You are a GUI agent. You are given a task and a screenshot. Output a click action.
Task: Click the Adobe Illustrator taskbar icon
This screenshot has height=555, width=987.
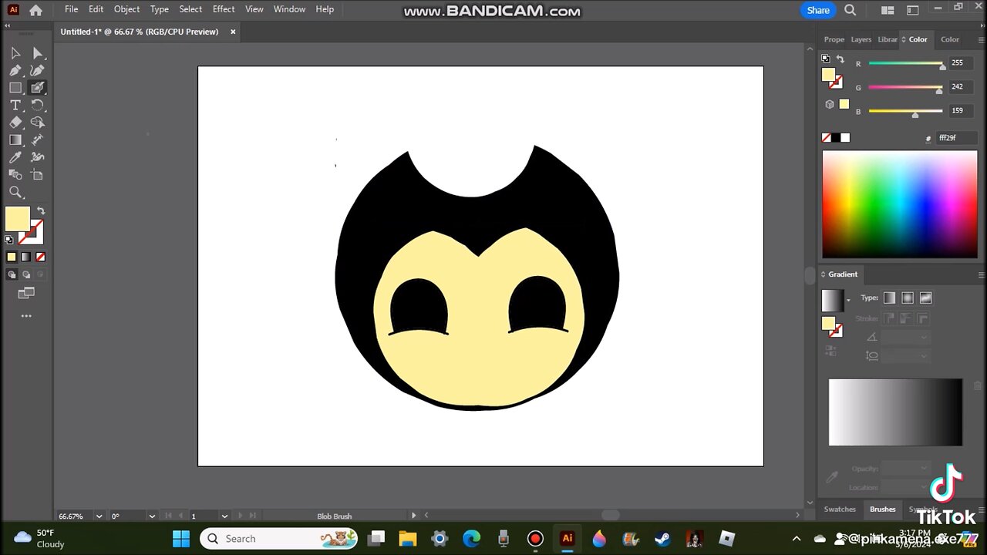point(568,538)
